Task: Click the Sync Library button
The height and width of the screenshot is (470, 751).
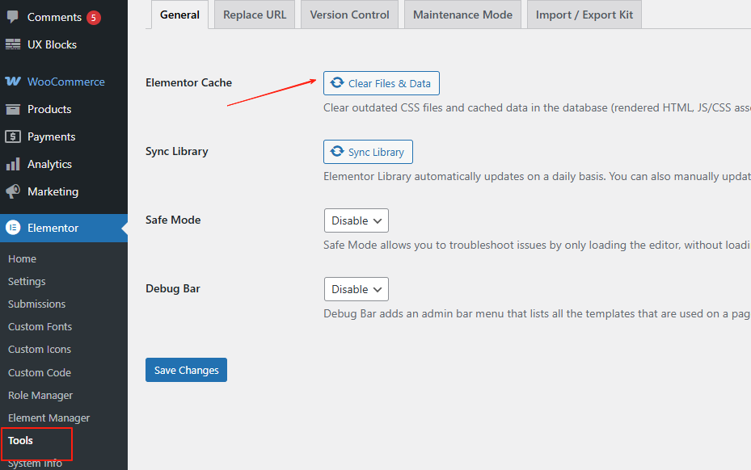Action: (368, 152)
